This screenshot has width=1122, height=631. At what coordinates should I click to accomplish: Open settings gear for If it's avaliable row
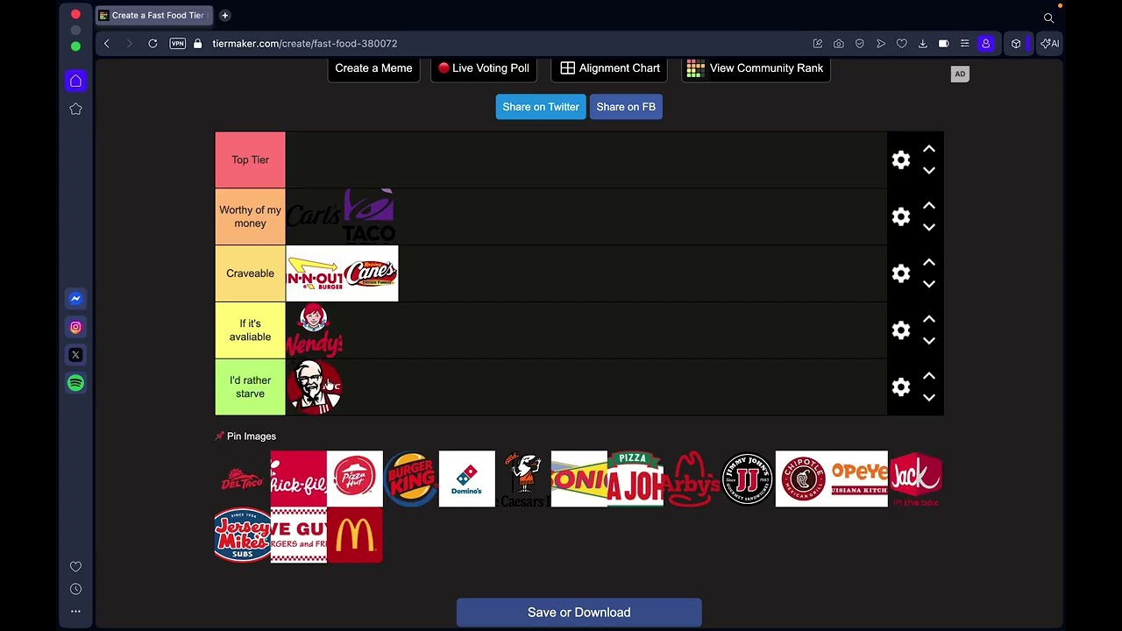coord(900,330)
